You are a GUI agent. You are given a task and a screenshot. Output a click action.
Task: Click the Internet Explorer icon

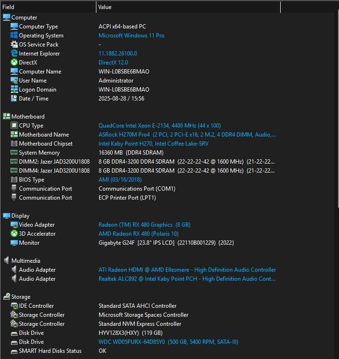coord(14,53)
